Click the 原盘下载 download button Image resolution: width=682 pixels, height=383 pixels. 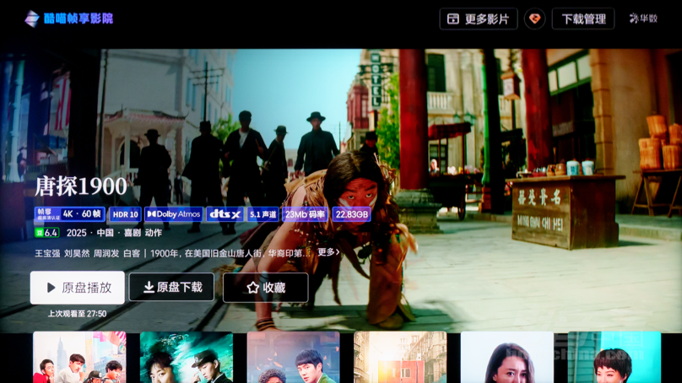[171, 288]
